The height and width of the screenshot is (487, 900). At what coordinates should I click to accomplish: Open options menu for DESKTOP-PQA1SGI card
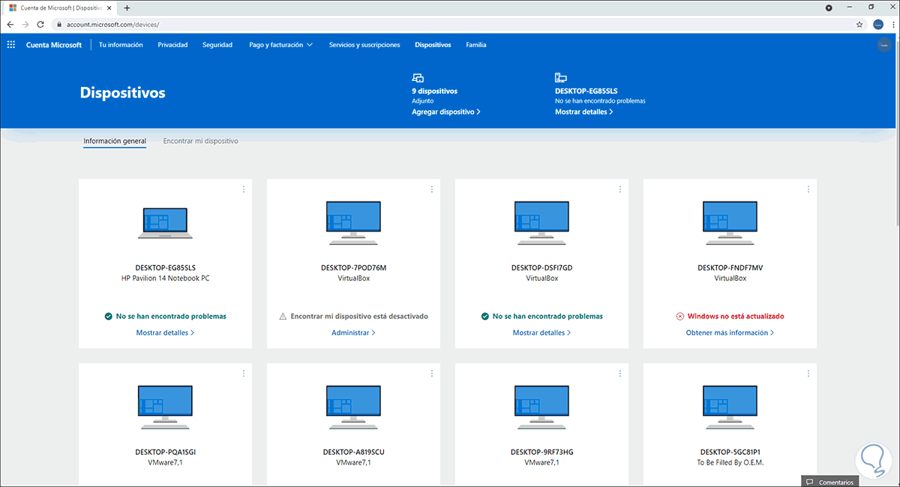pyautogui.click(x=243, y=373)
